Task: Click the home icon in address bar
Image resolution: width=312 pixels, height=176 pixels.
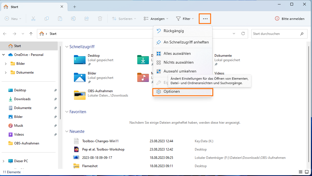Action: coord(42,34)
